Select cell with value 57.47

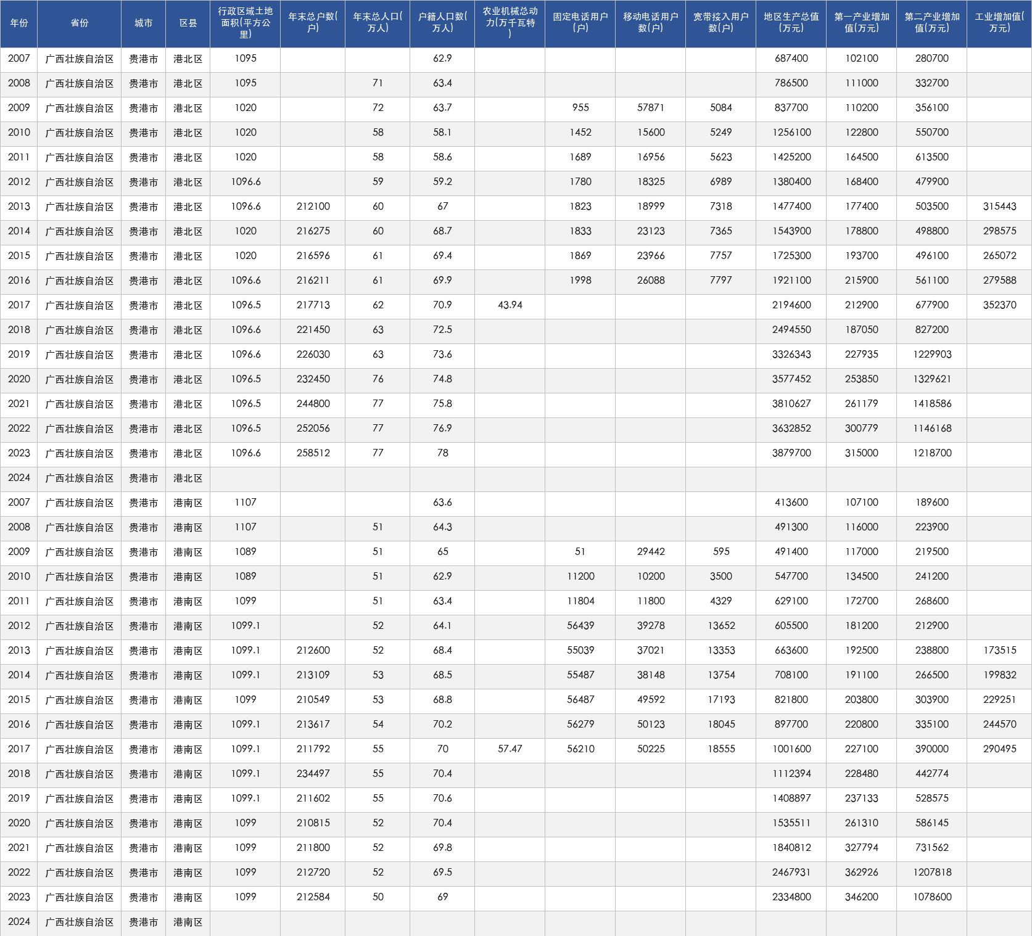pyautogui.click(x=510, y=749)
